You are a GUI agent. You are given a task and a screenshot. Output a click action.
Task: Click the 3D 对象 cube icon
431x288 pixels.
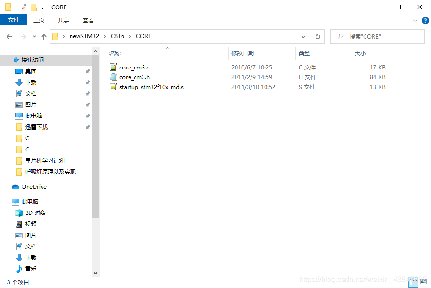(19, 213)
